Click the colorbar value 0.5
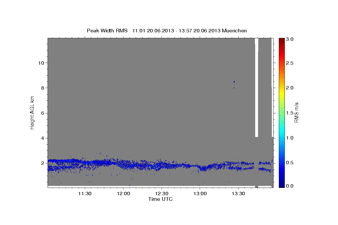 [290, 163]
